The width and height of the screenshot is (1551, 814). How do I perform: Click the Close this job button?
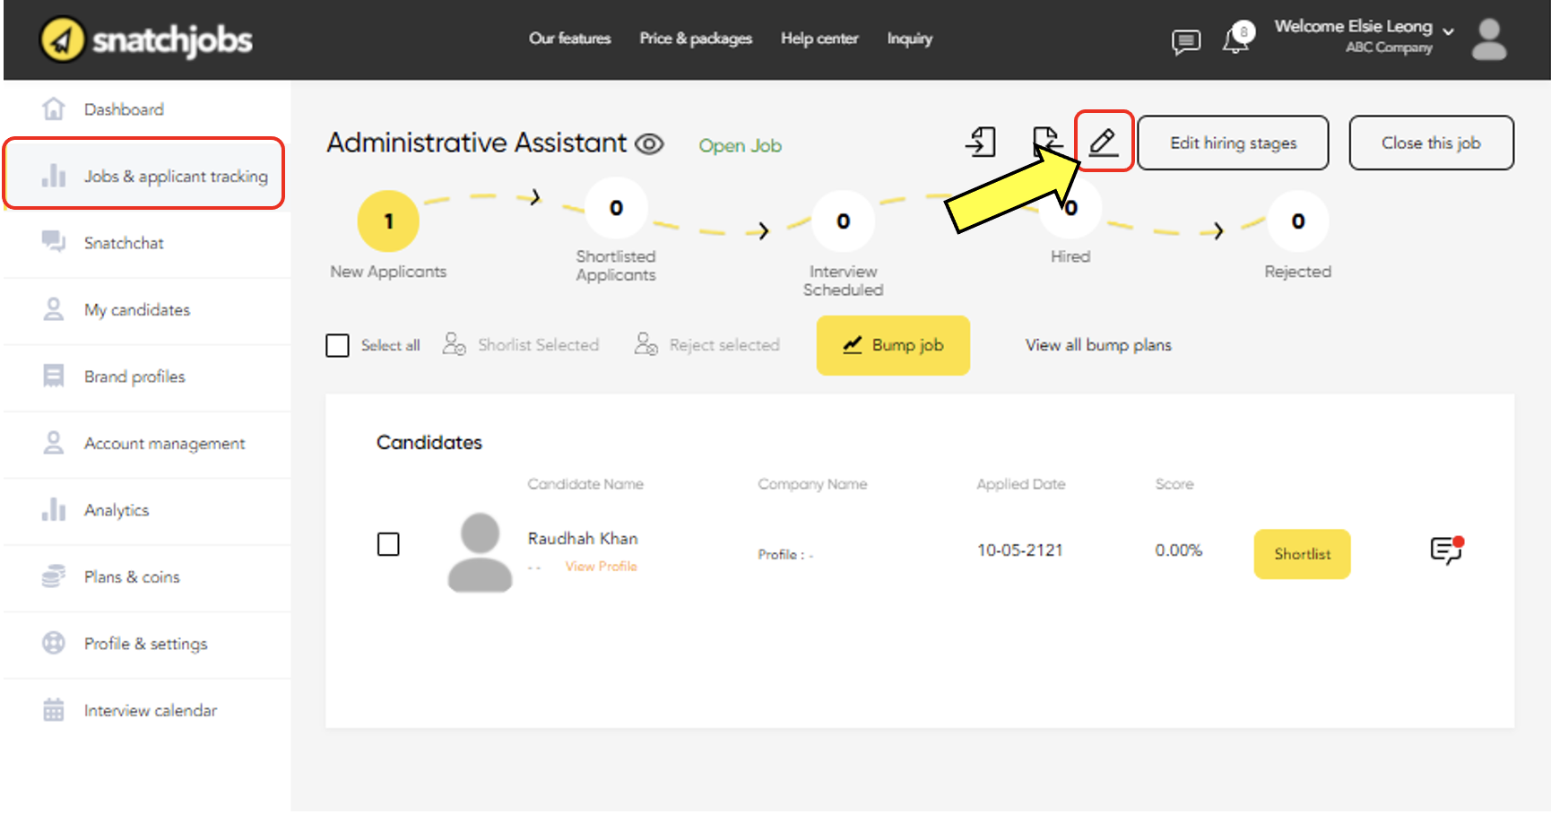[x=1430, y=143]
